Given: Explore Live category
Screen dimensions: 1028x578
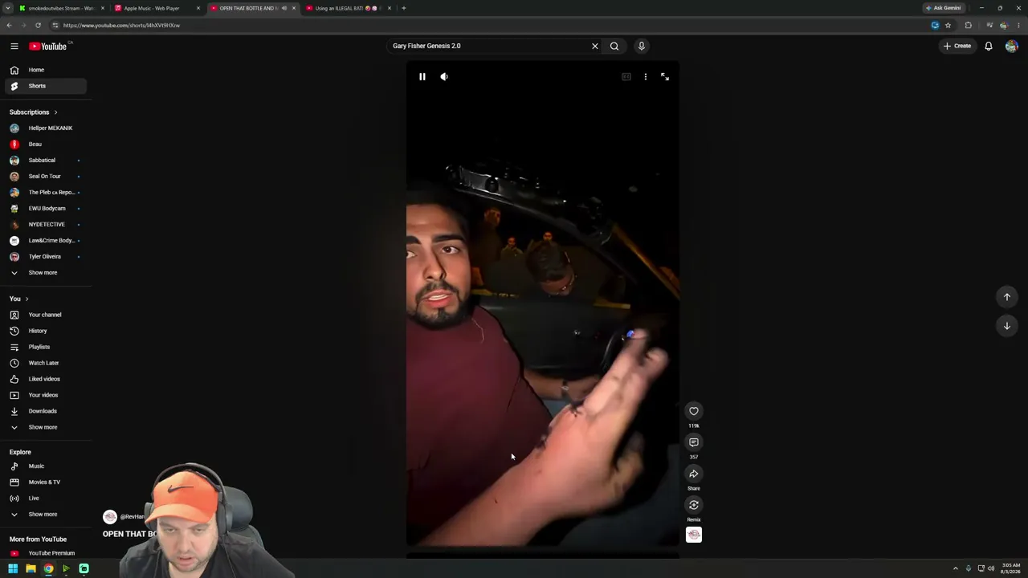Looking at the screenshot, I should 45,499.
